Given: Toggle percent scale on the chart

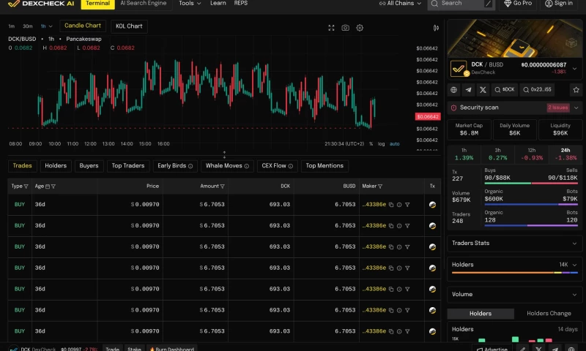Looking at the screenshot, I should click(371, 144).
